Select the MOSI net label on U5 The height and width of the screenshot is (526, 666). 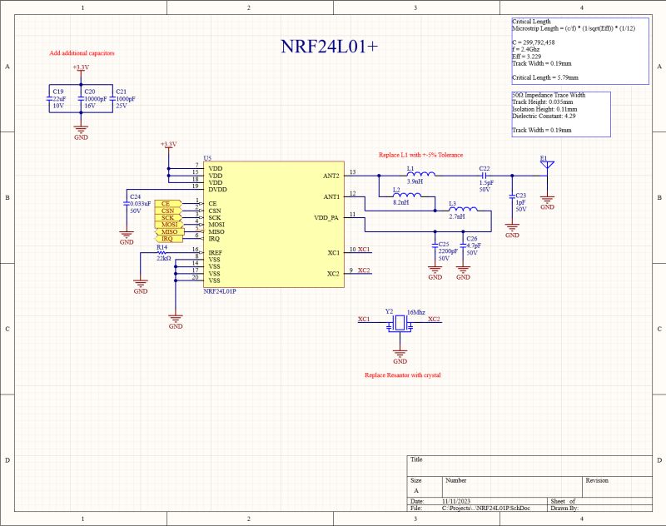tap(168, 226)
